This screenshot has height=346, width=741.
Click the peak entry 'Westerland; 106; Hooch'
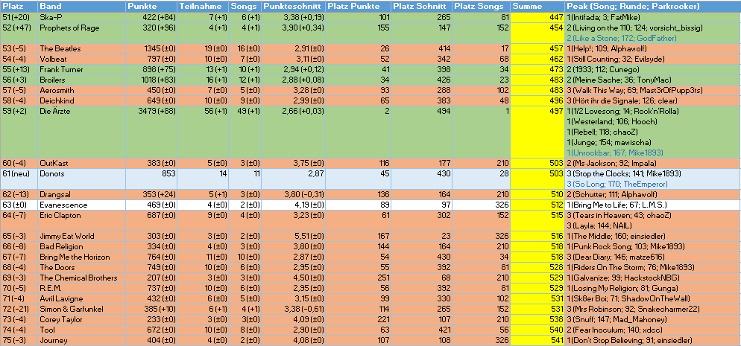613,121
